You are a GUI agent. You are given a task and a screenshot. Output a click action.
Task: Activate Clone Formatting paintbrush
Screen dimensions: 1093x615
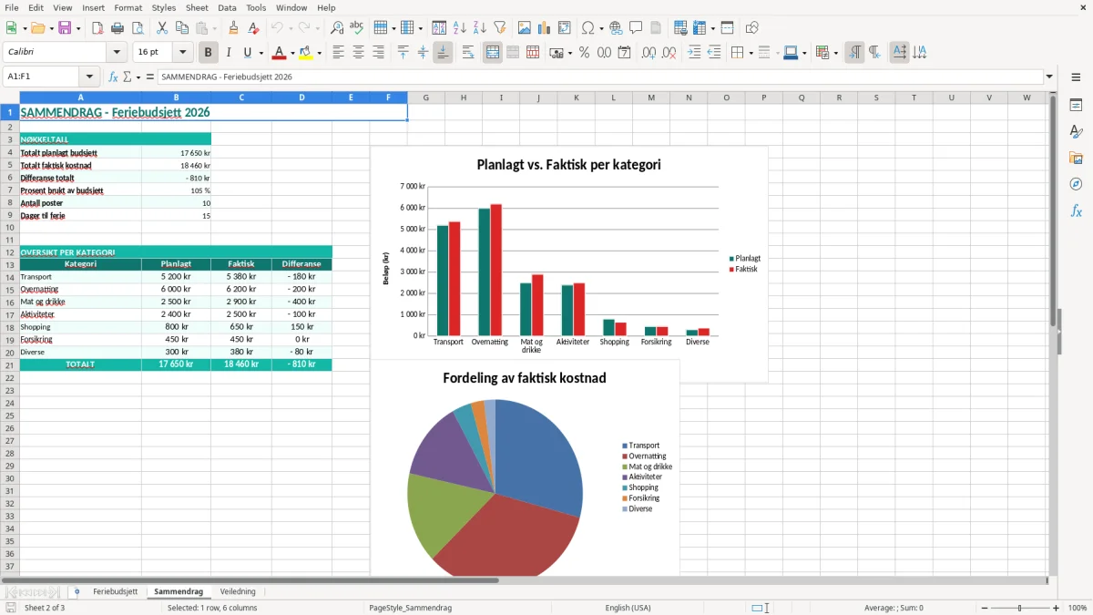pyautogui.click(x=234, y=28)
